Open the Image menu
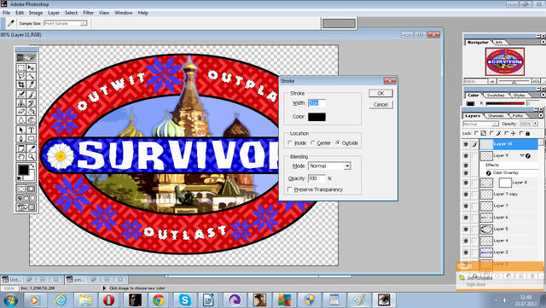Image resolution: width=546 pixels, height=308 pixels. 36,13
